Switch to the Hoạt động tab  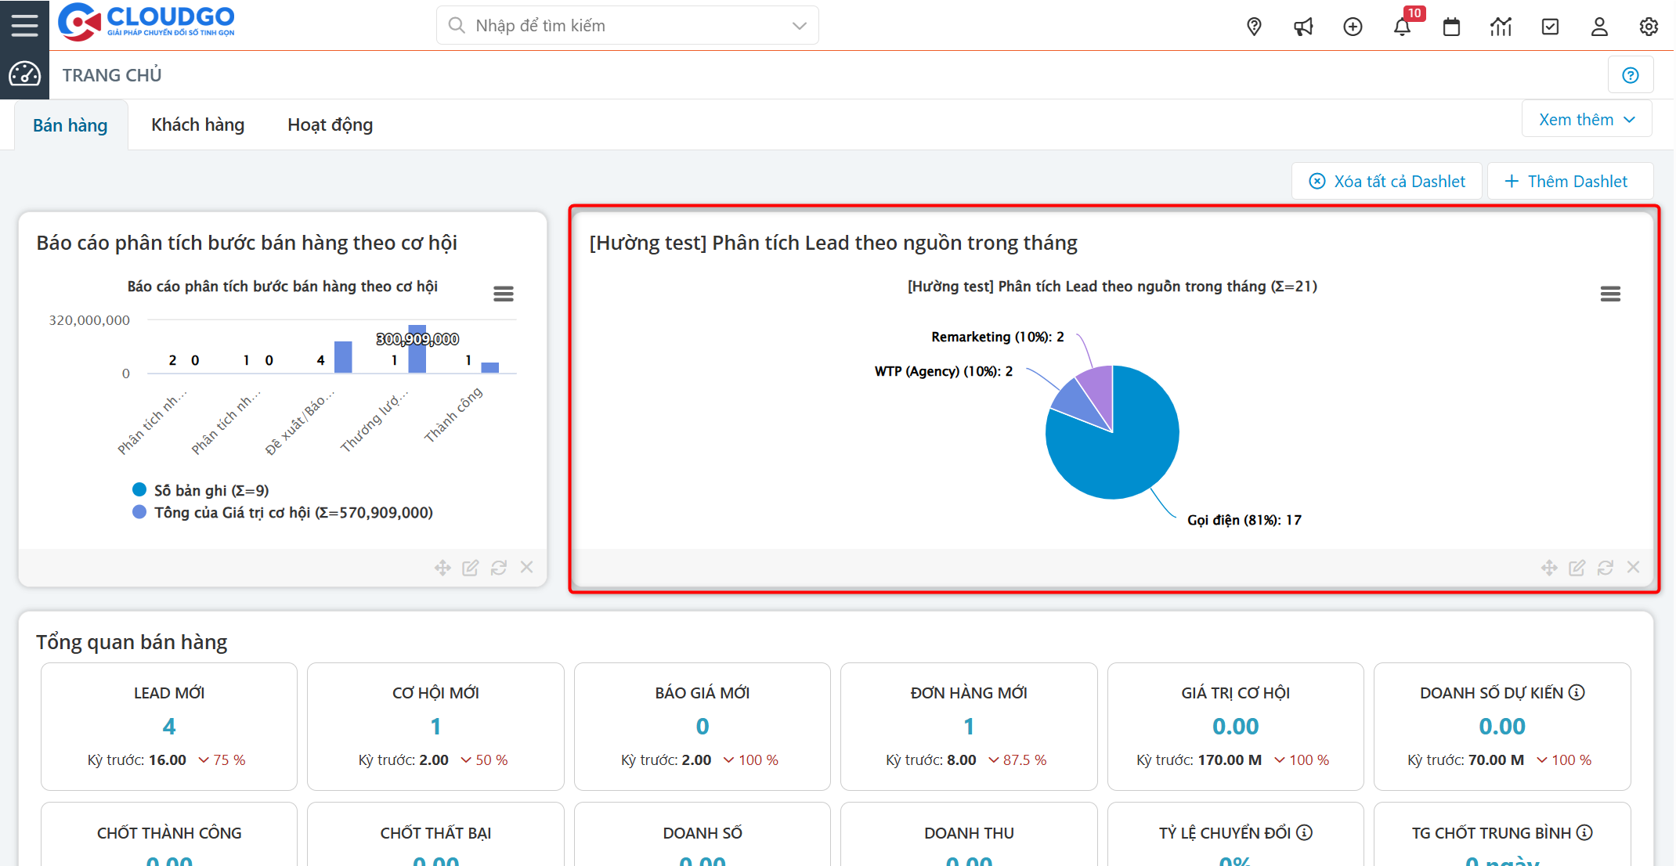pyautogui.click(x=330, y=125)
